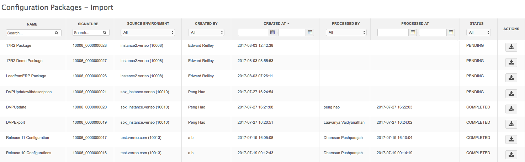Click the Signature search input field
Image resolution: width=525 pixels, height=162 pixels.
click(87, 33)
